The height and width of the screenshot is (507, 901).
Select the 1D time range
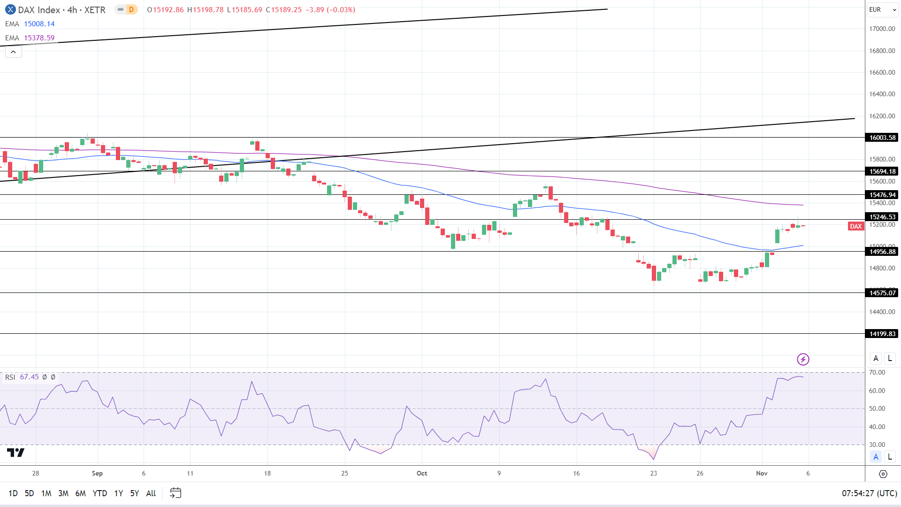[x=13, y=493]
